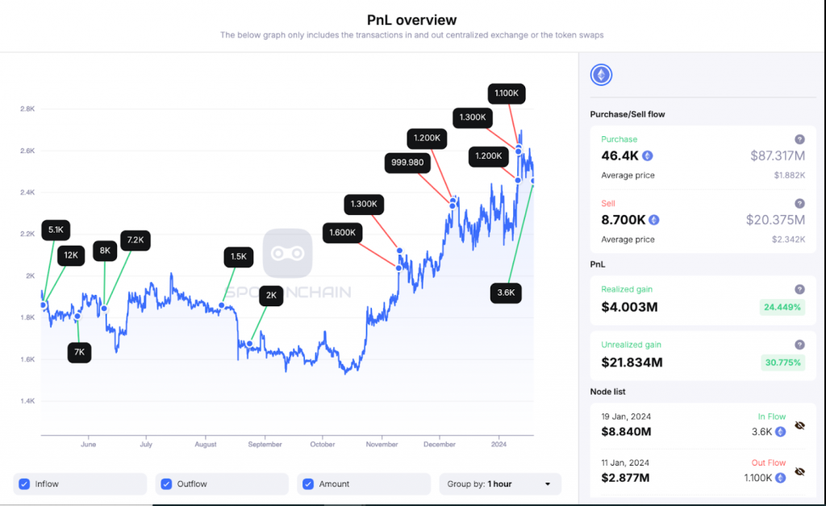The height and width of the screenshot is (506, 826).
Task: Click ETH icon next to 8.700K sell
Action: [654, 220]
